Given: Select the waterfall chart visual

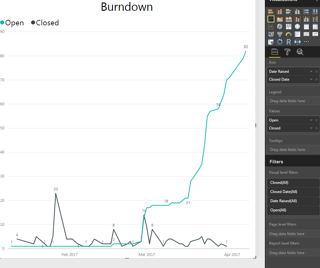Looking at the screenshot, I should (x=315, y=19).
